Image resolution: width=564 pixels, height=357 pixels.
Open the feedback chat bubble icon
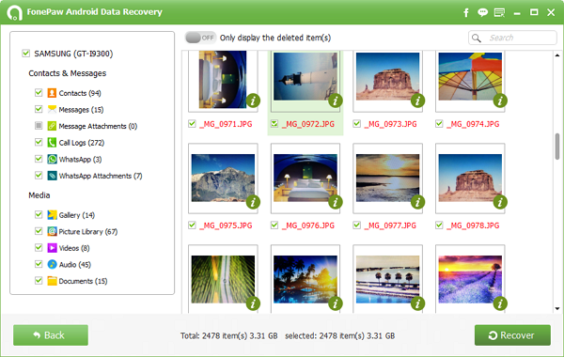[482, 12]
